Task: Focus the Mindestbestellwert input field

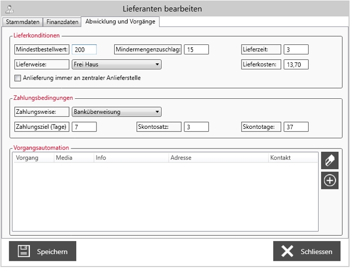Action: [x=84, y=50]
